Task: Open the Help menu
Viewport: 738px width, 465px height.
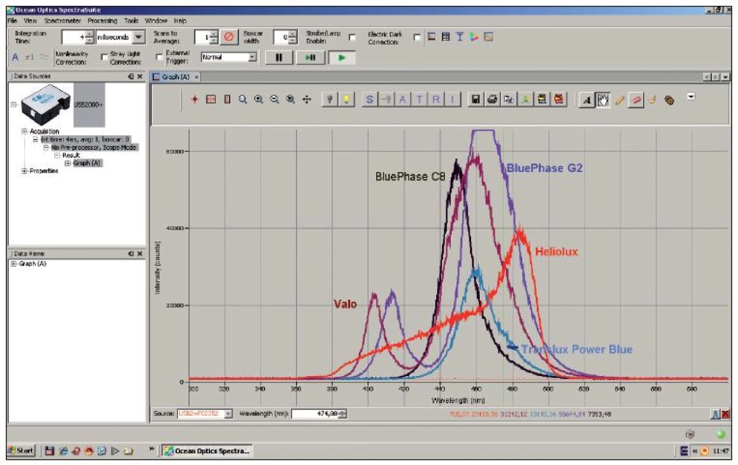Action: 180,20
